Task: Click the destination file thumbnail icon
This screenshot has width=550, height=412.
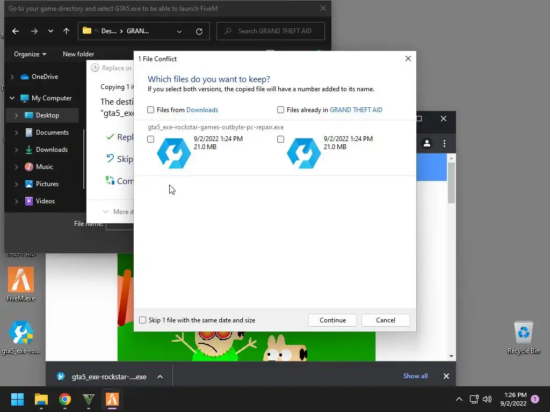Action: tap(304, 153)
